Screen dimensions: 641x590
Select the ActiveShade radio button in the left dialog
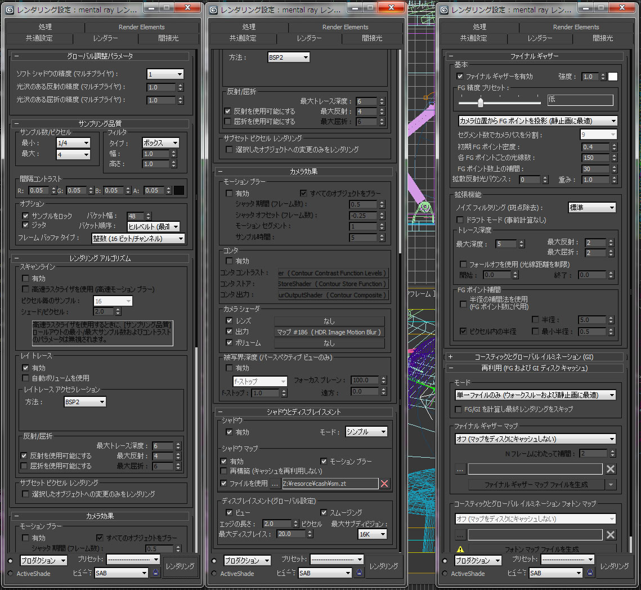pos(11,574)
